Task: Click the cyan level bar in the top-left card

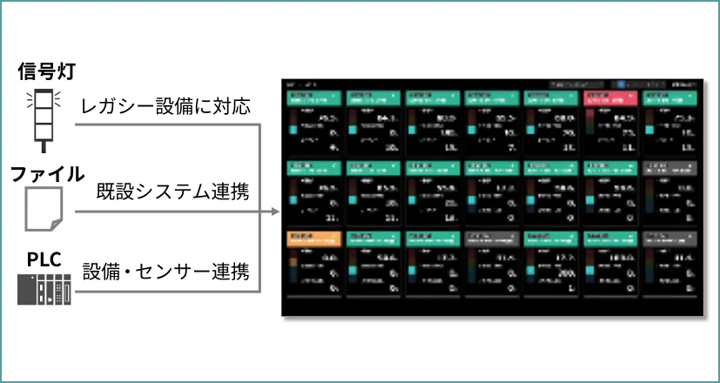Action: pos(292,130)
